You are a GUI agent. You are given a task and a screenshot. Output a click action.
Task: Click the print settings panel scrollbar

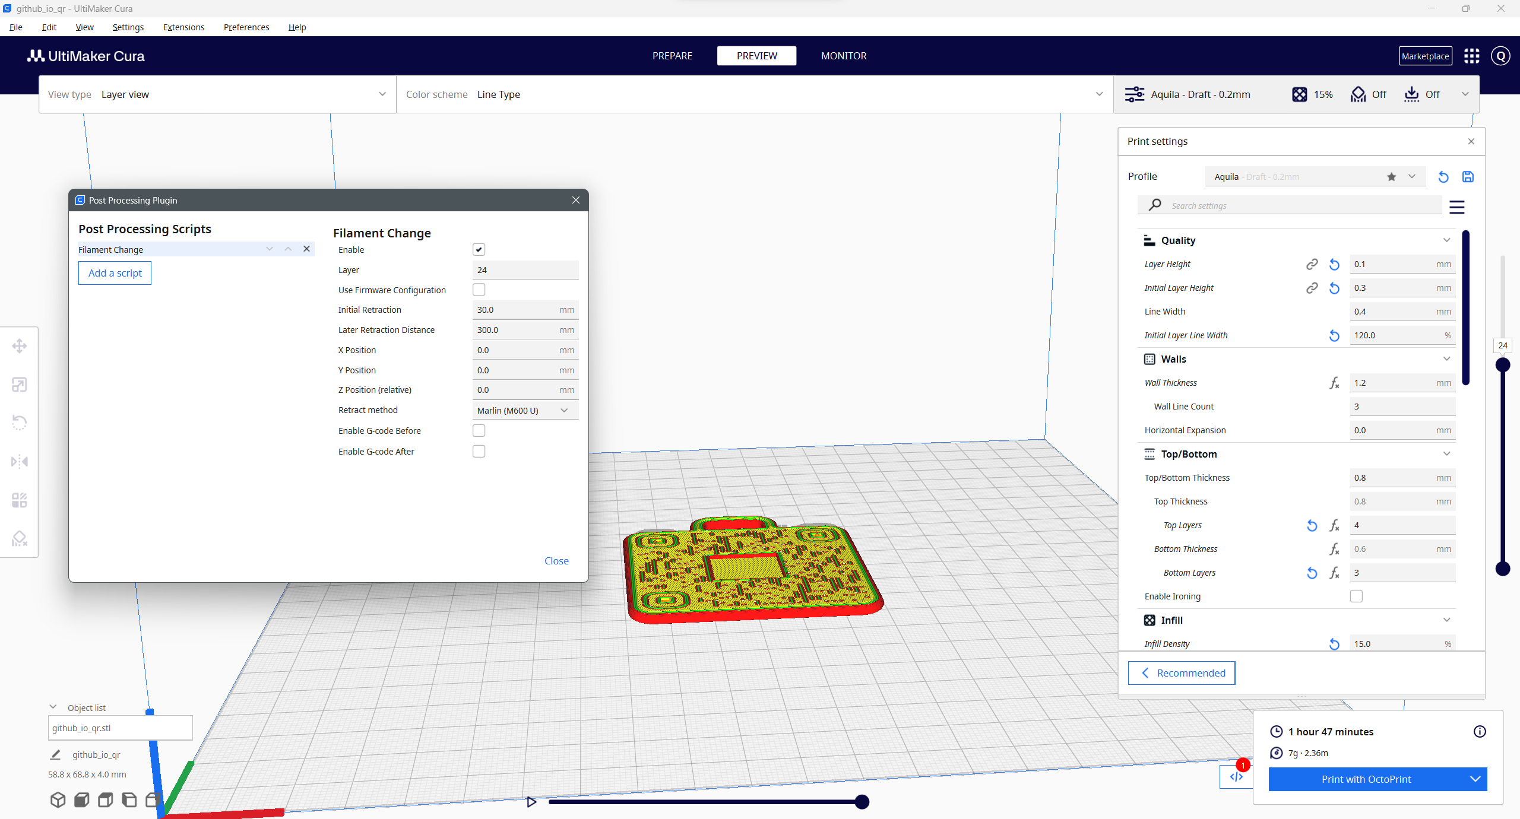pyautogui.click(x=1465, y=308)
